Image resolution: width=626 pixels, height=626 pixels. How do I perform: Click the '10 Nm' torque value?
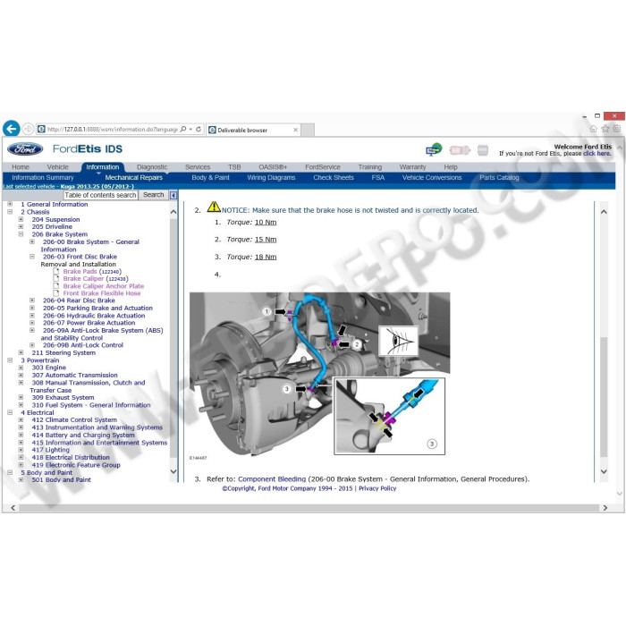[x=266, y=222]
